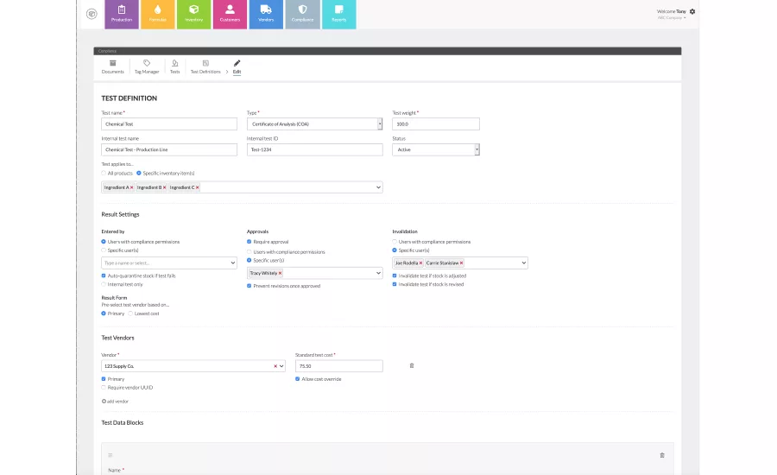Go to the Tests tab
The width and height of the screenshot is (777, 475).
(x=175, y=67)
